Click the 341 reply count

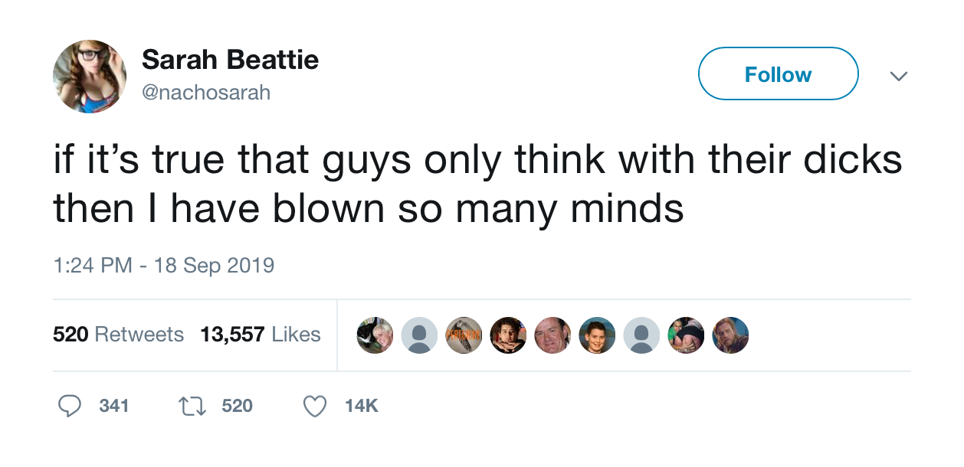(114, 406)
